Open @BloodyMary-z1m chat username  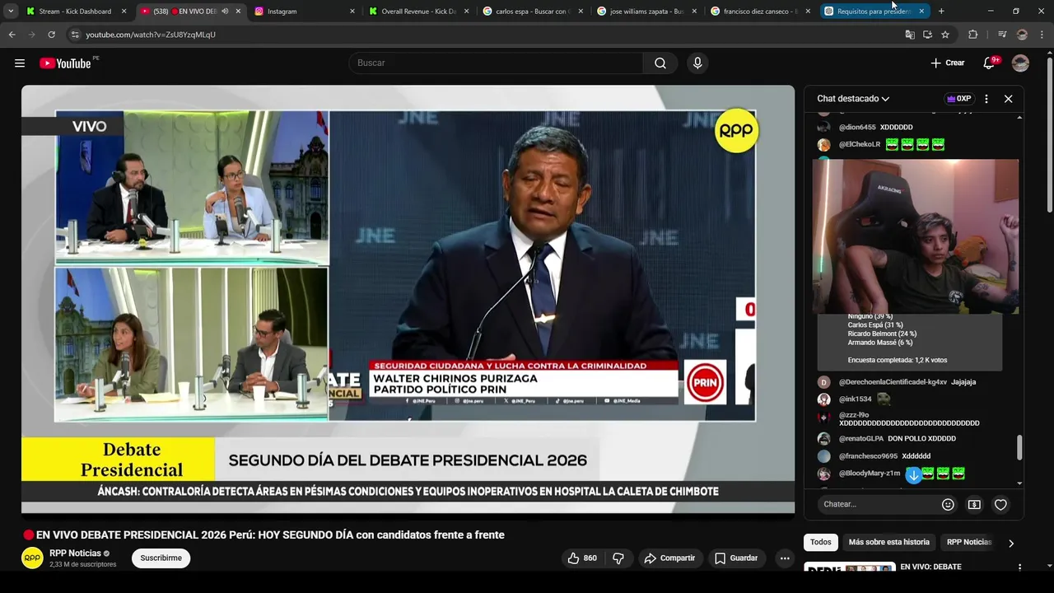tap(870, 474)
